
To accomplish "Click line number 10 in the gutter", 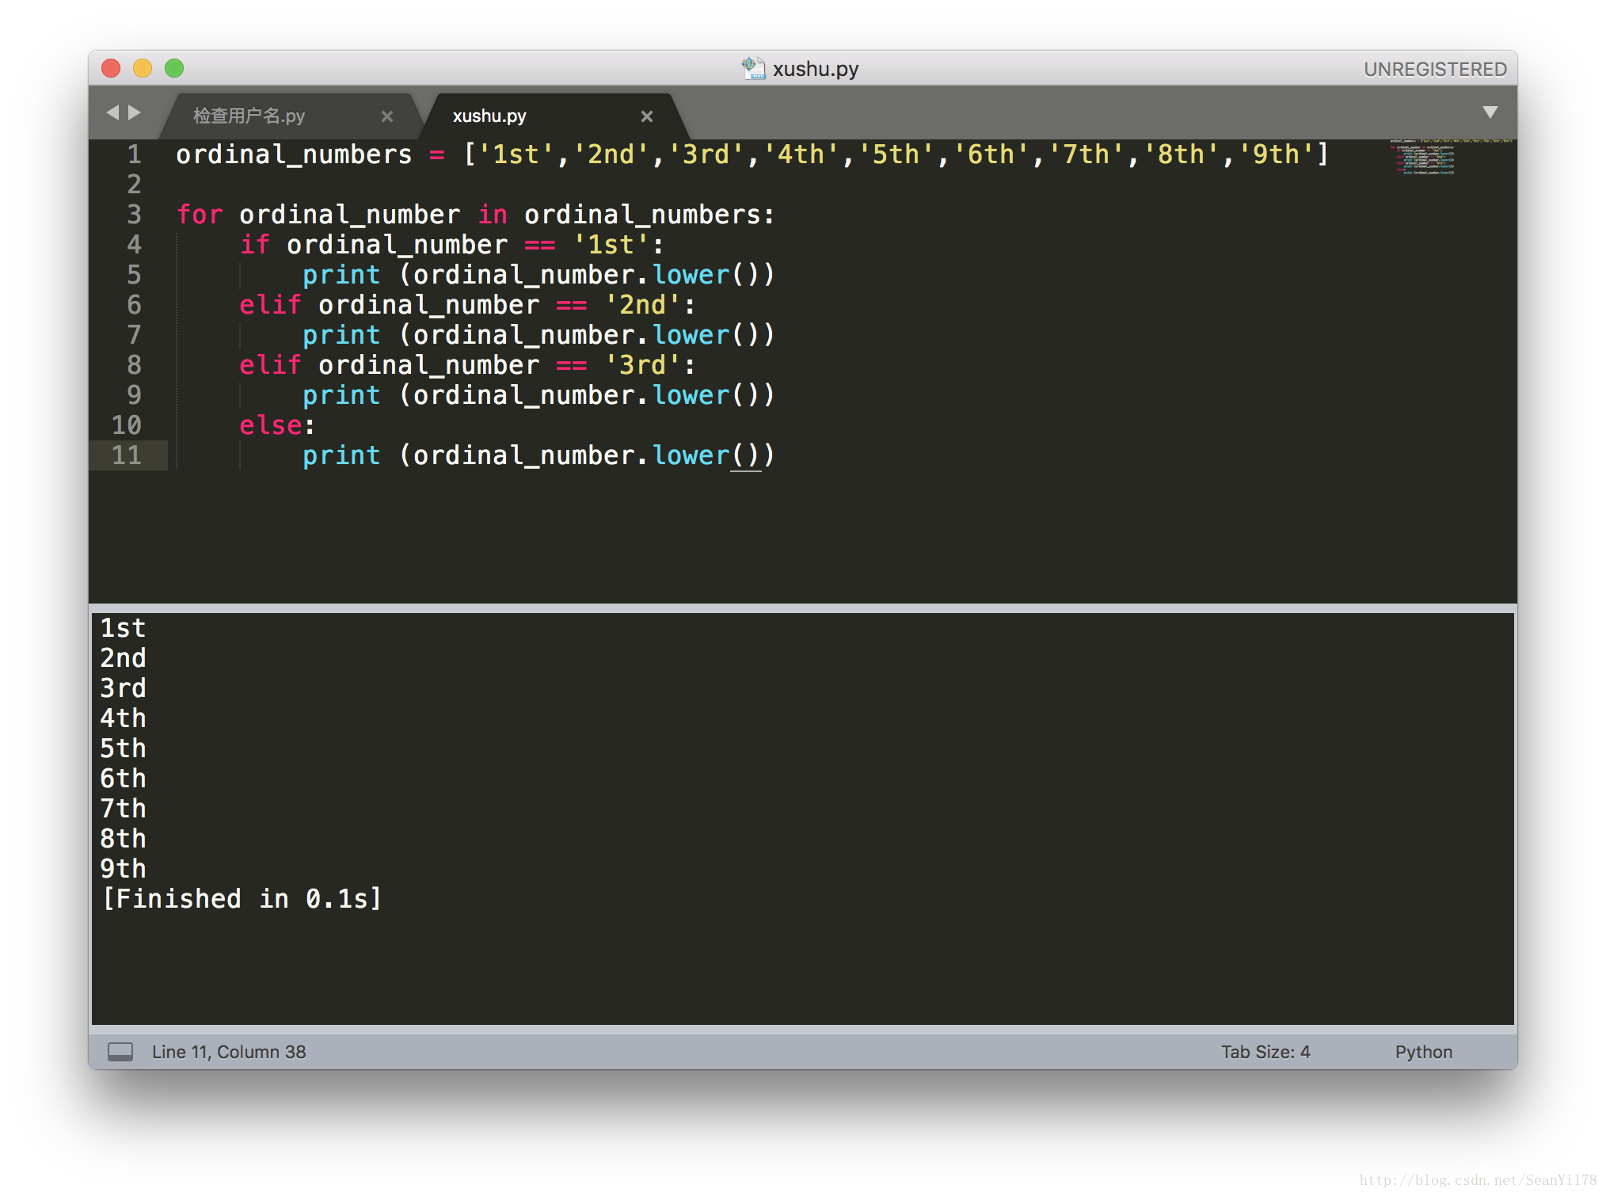I will coord(126,425).
